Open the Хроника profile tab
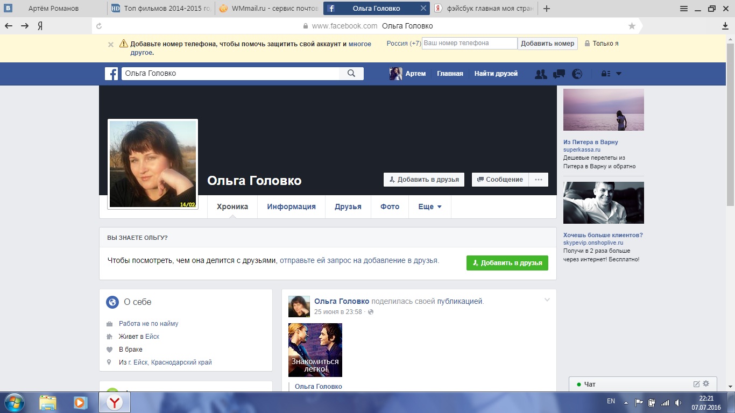The width and height of the screenshot is (735, 413). (232, 206)
